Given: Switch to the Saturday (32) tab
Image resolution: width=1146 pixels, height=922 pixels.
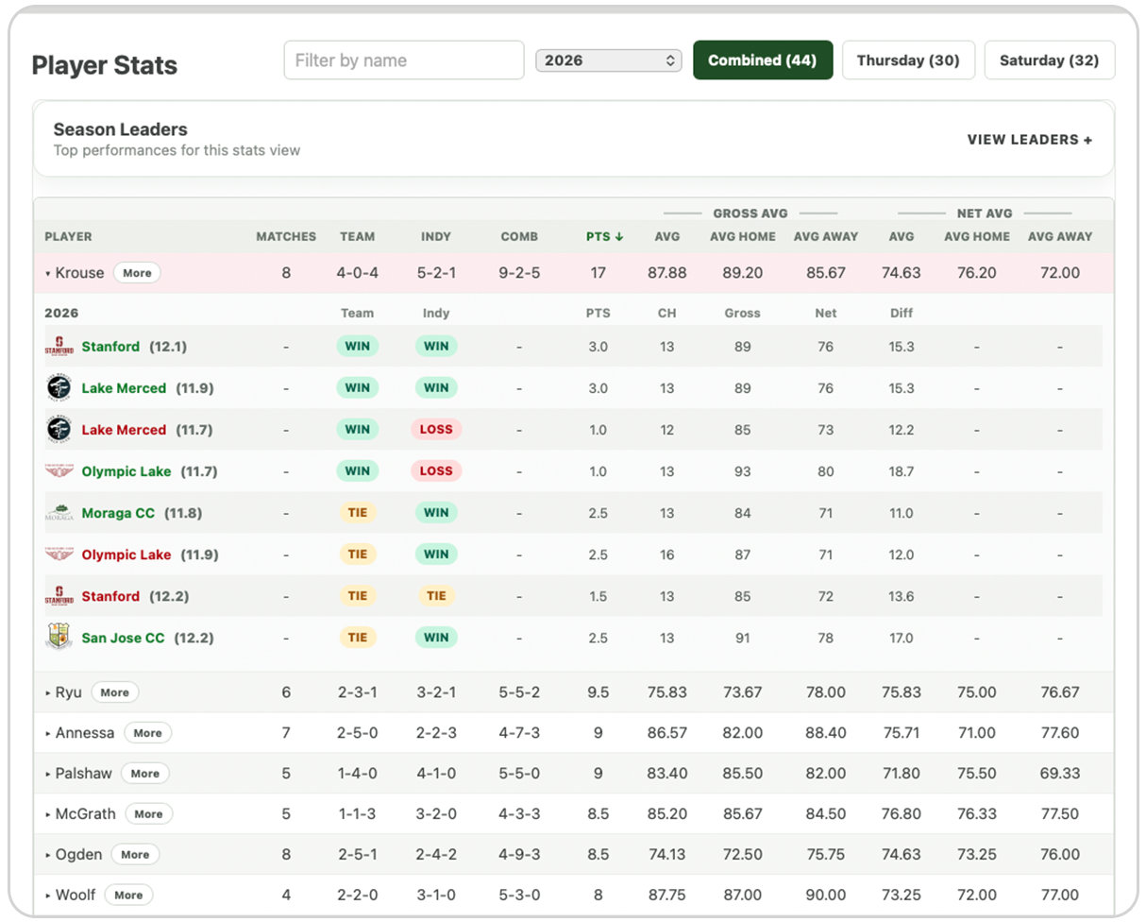Looking at the screenshot, I should [1049, 60].
